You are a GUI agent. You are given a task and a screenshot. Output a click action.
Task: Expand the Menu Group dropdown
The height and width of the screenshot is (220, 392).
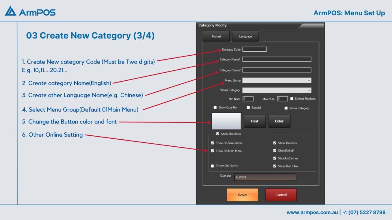coord(277,80)
